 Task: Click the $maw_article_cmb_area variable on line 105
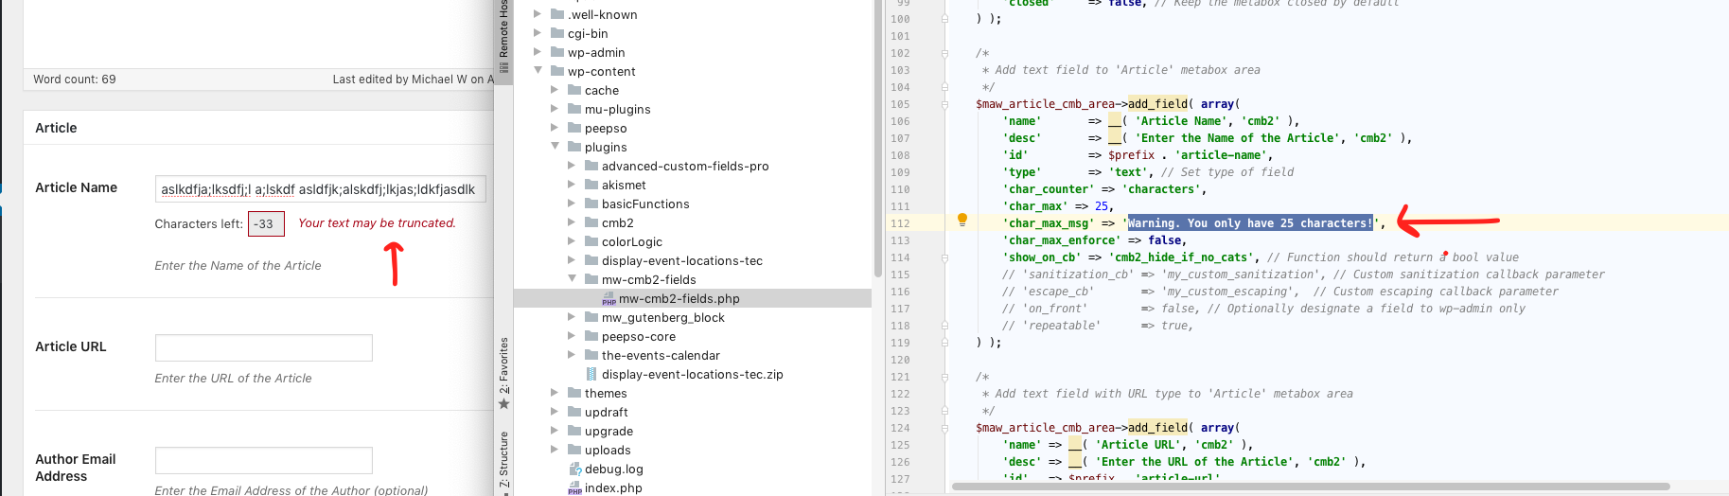coord(1045,104)
